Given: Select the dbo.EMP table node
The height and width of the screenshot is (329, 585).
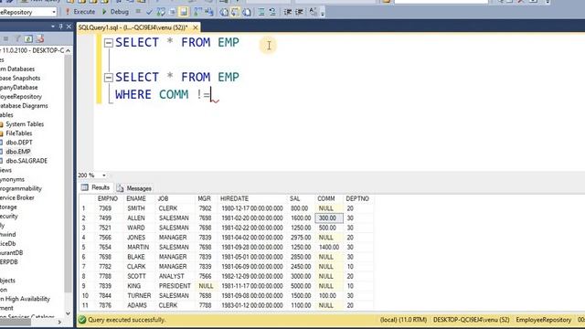Looking at the screenshot, I should (x=18, y=152).
